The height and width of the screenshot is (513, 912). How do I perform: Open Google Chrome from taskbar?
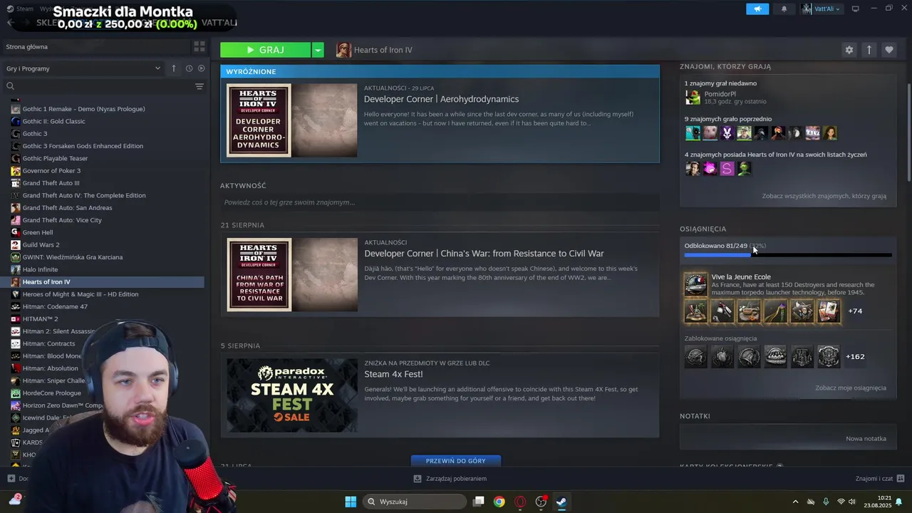pyautogui.click(x=499, y=502)
